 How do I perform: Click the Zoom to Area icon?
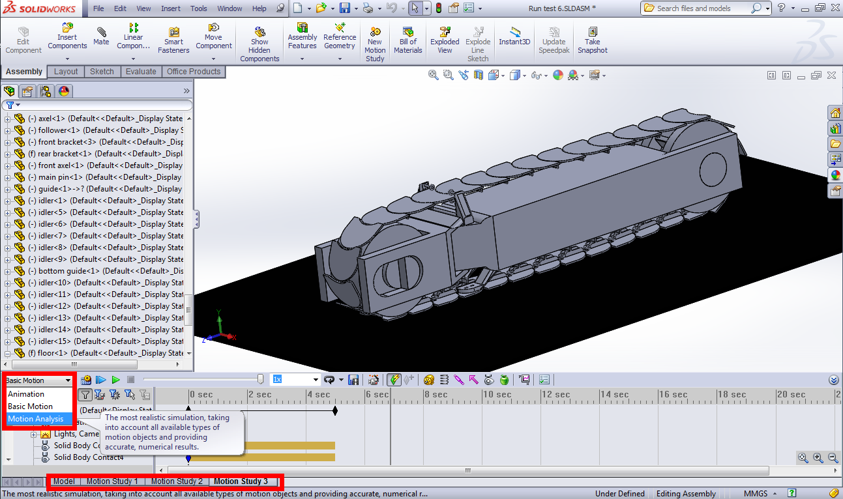point(448,76)
